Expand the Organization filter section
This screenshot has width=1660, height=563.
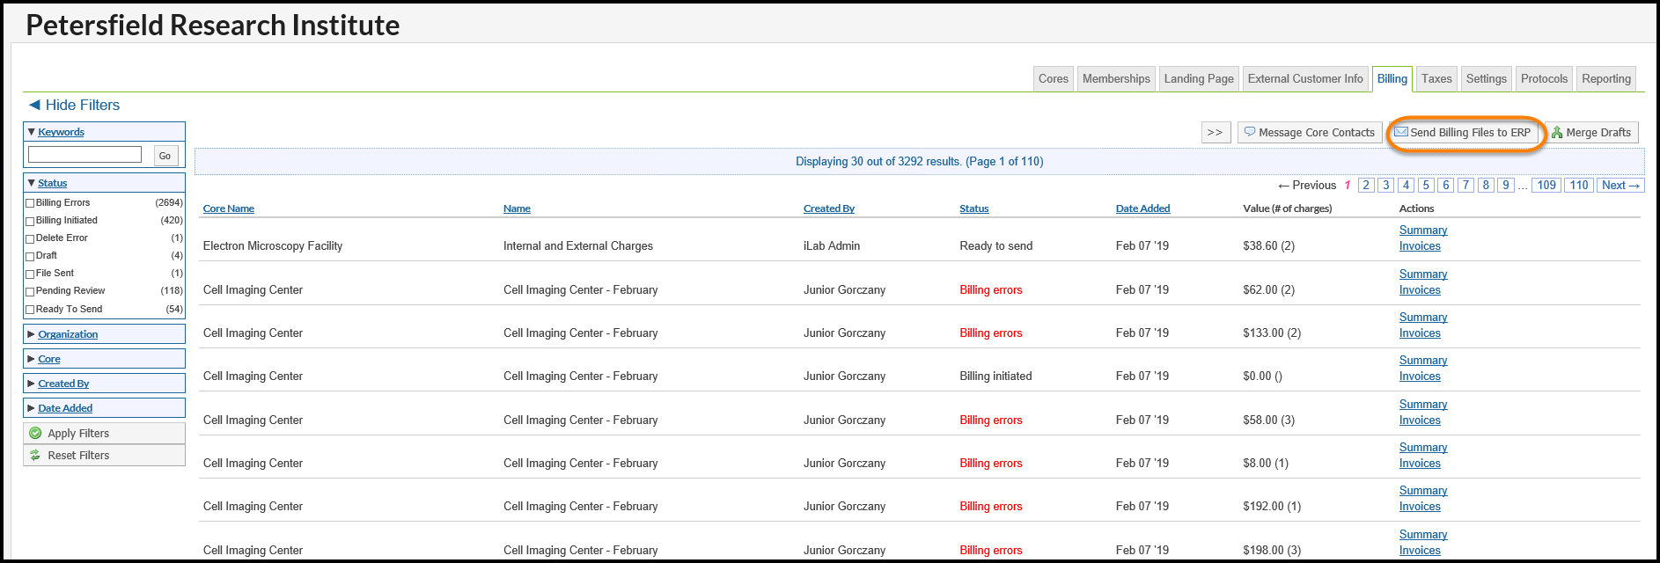[68, 334]
